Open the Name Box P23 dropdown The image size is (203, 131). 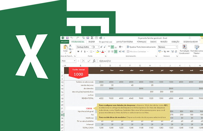coord(75,61)
